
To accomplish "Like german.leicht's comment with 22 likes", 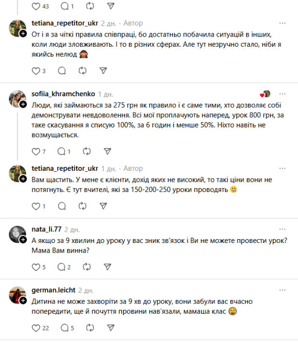I will click(35, 328).
